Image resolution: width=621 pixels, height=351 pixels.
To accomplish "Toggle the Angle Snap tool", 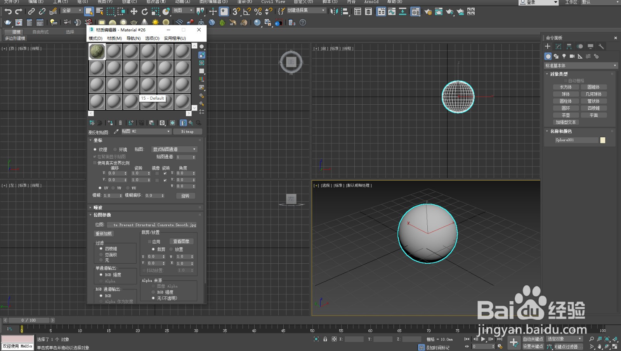I will [x=247, y=12].
